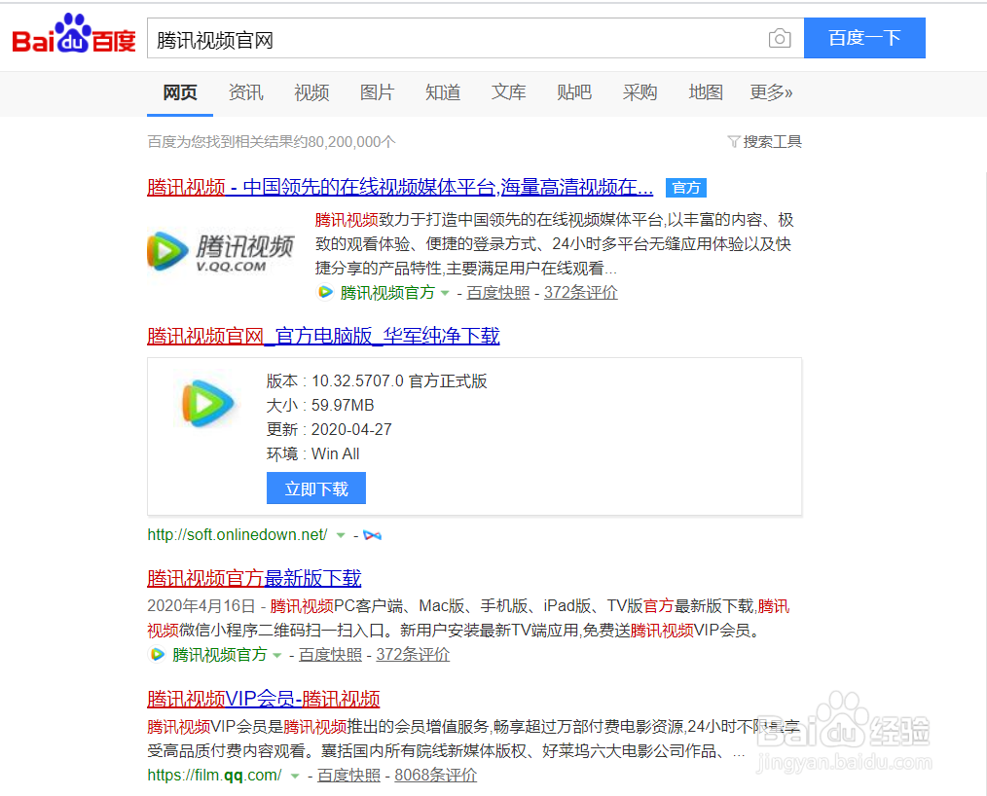Open the 8068条评价 link
This screenshot has width=987, height=796.
pos(436,776)
